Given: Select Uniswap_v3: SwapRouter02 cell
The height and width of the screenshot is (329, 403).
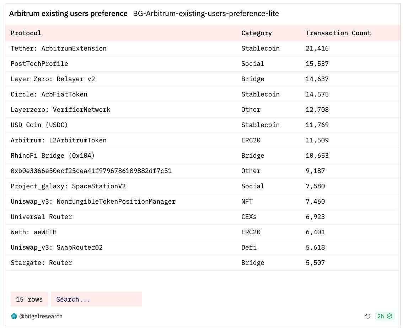Looking at the screenshot, I should pyautogui.click(x=57, y=247).
